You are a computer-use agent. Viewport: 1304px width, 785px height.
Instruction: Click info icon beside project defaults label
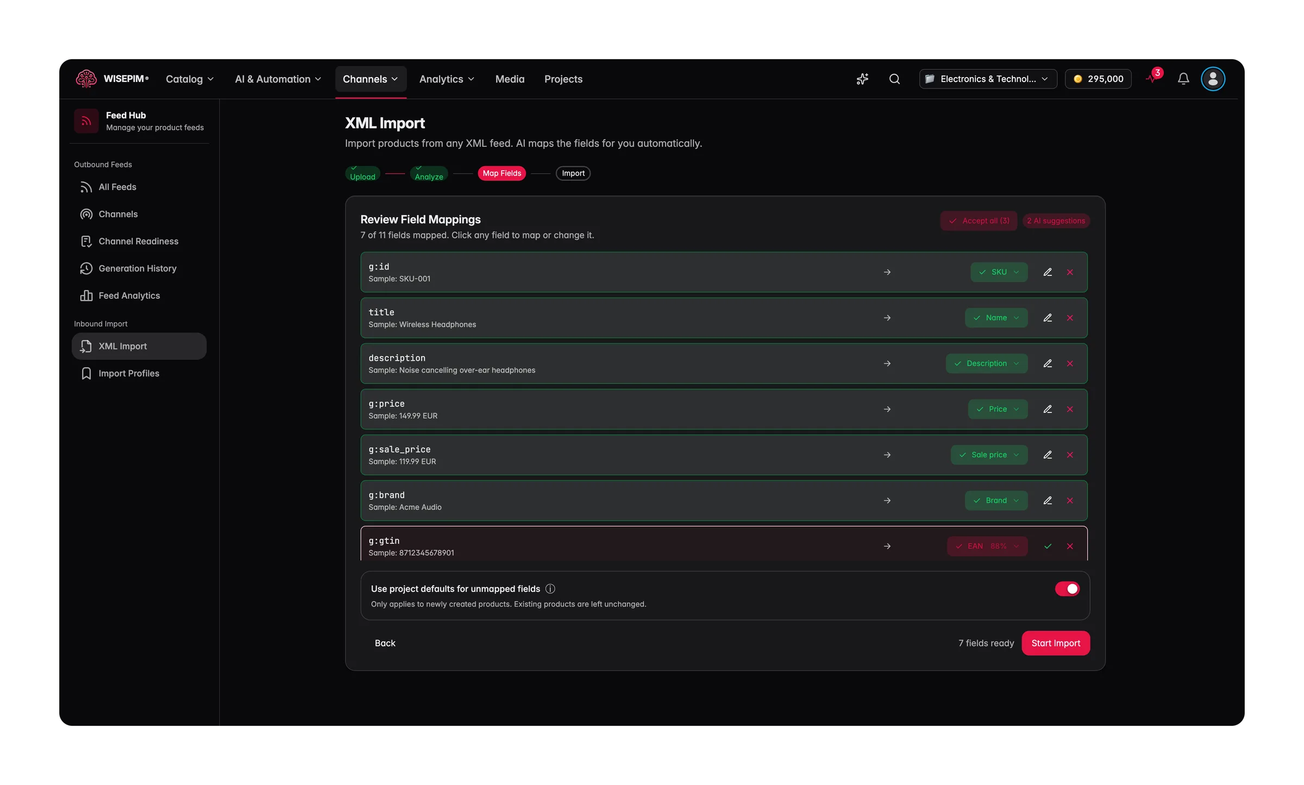pos(550,589)
